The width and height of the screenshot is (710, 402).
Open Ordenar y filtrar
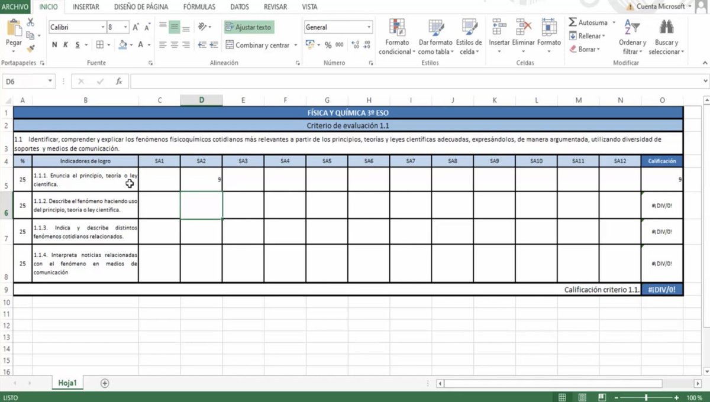(632, 36)
